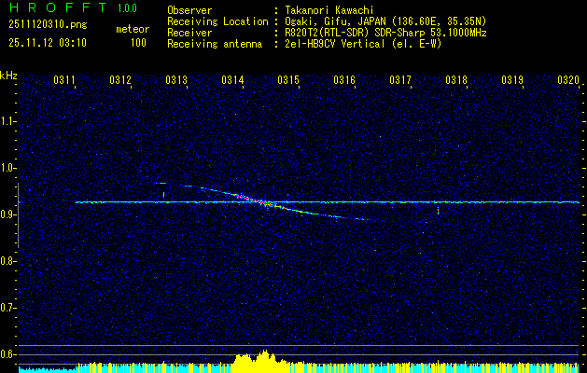This screenshot has width=587, height=373.
Task: Click the 0312 time marker
Action: click(120, 79)
